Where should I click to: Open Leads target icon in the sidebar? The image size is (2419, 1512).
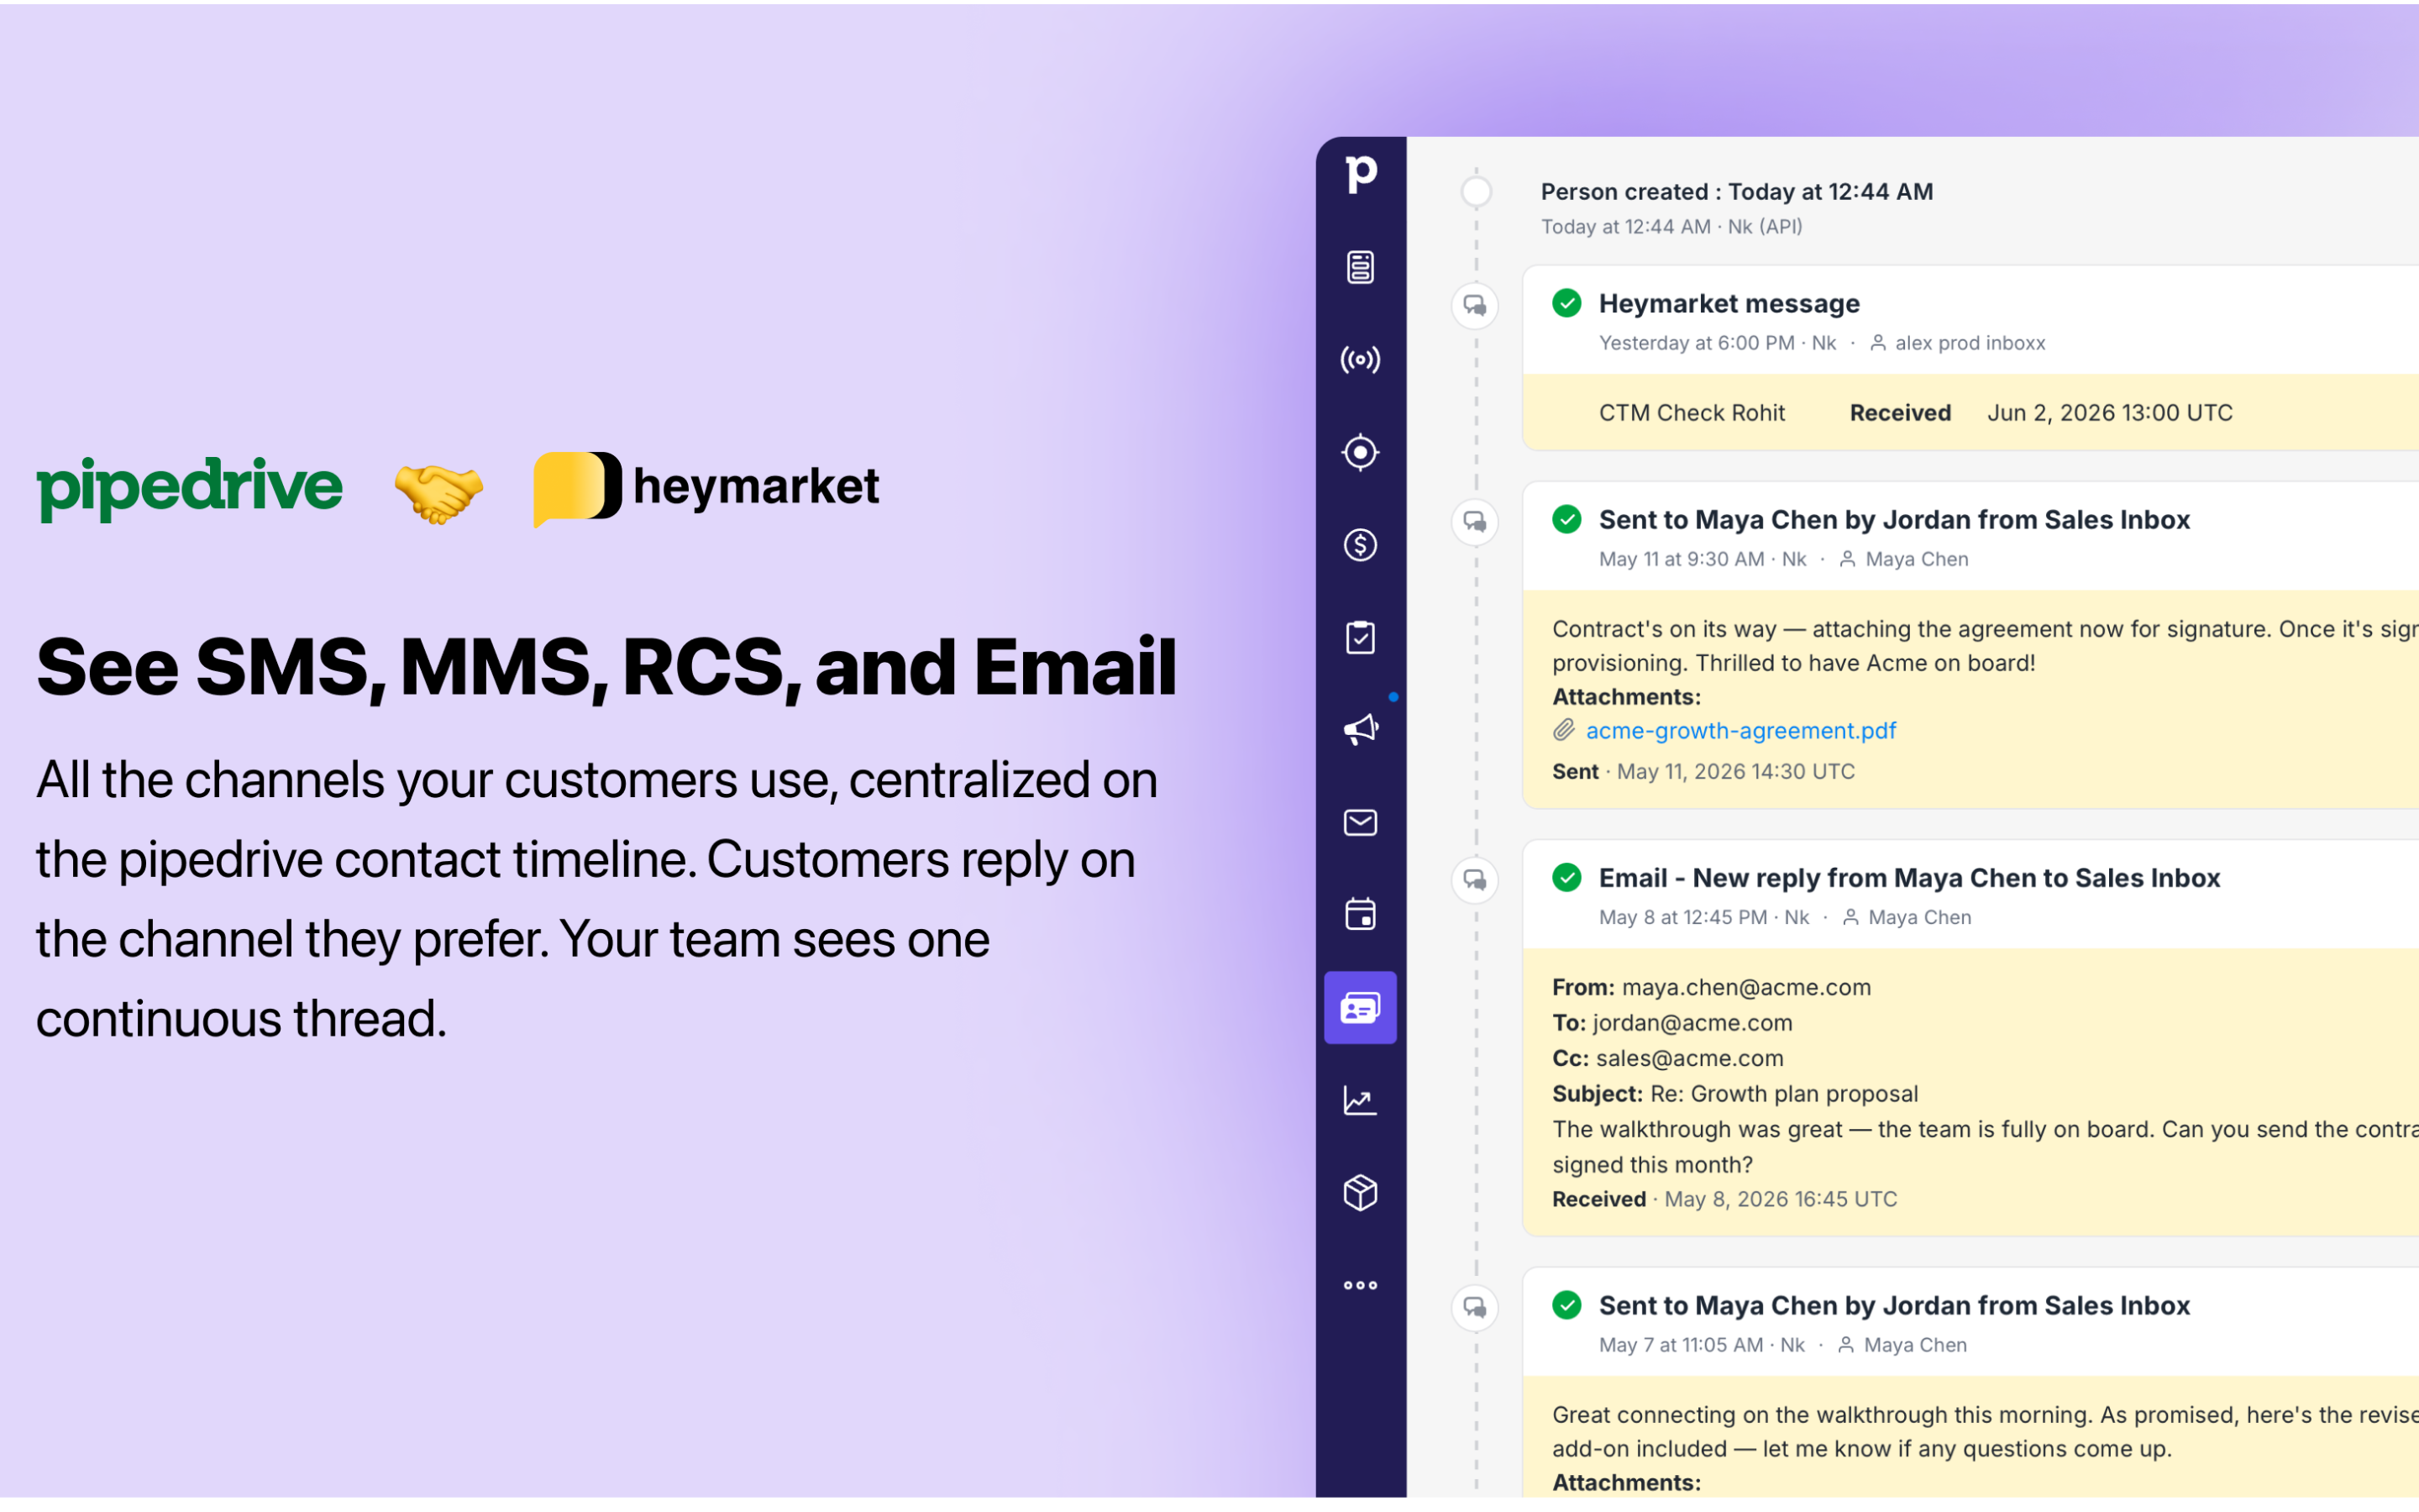tap(1361, 452)
